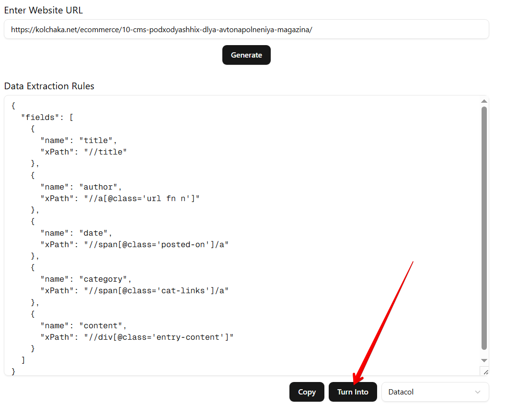Open the Datacol format dropdown
Screen dimensions: 506x406
435,392
